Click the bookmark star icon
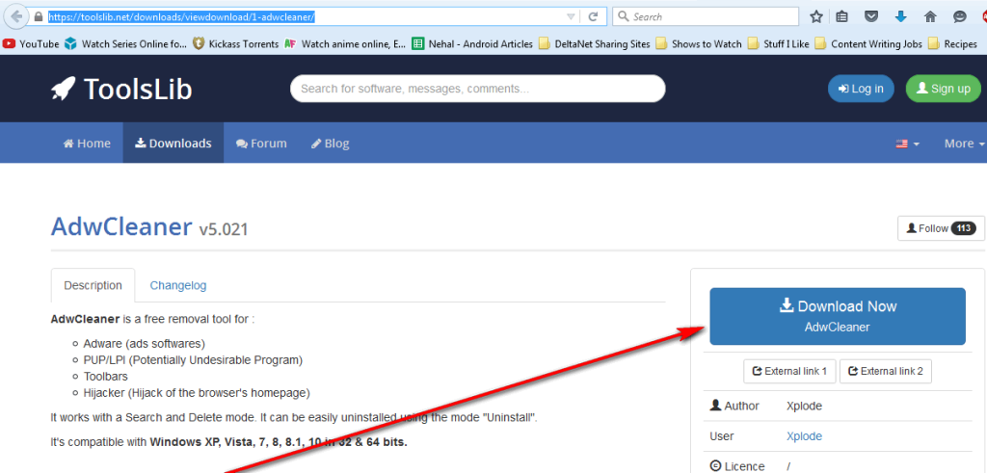The image size is (987, 473). click(816, 17)
